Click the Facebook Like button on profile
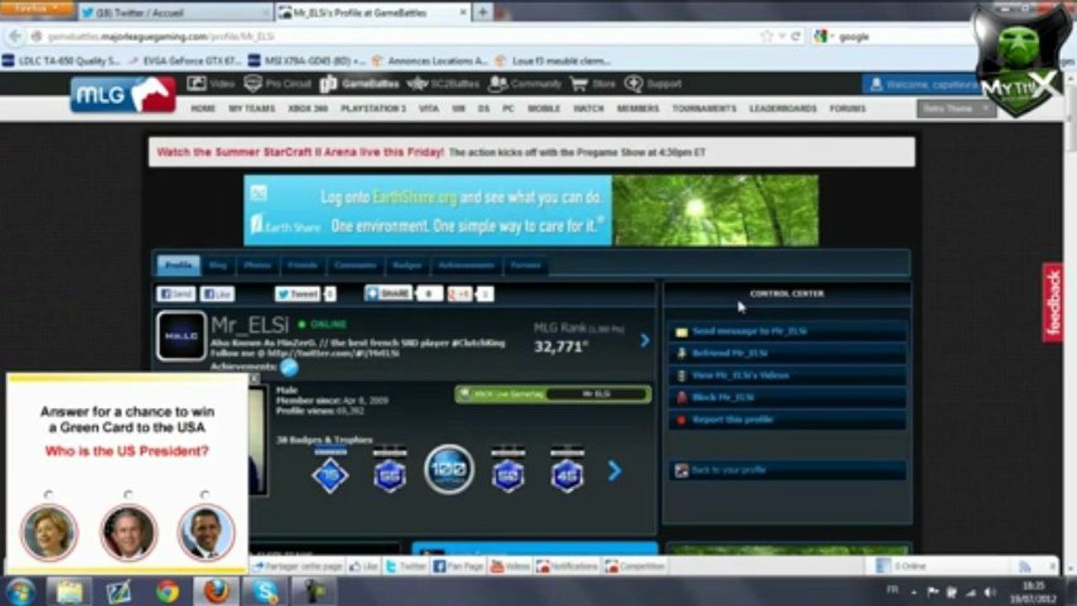Viewport: 1077px width, 606px height. tap(217, 294)
